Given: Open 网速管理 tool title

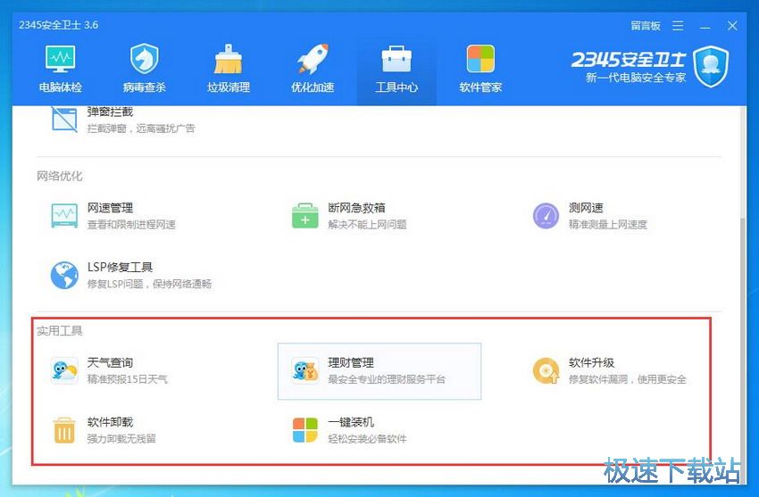Looking at the screenshot, I should click(x=110, y=208).
